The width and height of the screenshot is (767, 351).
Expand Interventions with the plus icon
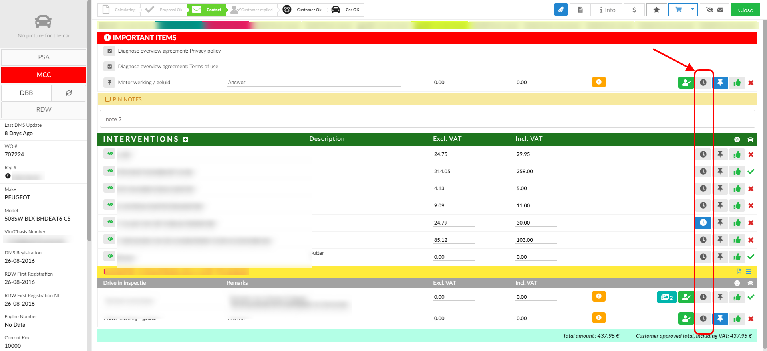pyautogui.click(x=185, y=139)
